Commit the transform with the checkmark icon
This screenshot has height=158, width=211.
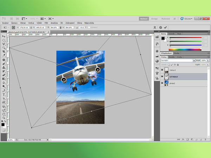(x=165, y=27)
